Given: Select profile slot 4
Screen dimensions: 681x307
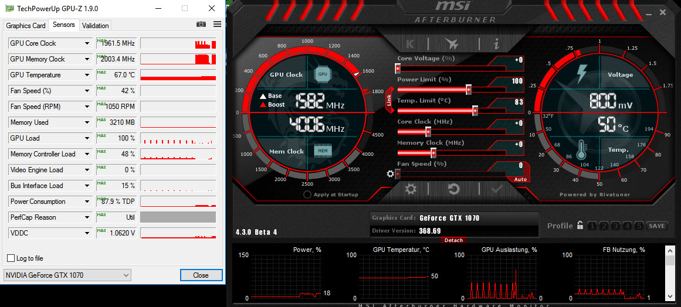Looking at the screenshot, I should pos(626,226).
